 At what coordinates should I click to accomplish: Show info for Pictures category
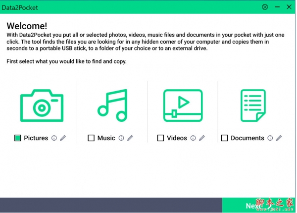54,138
